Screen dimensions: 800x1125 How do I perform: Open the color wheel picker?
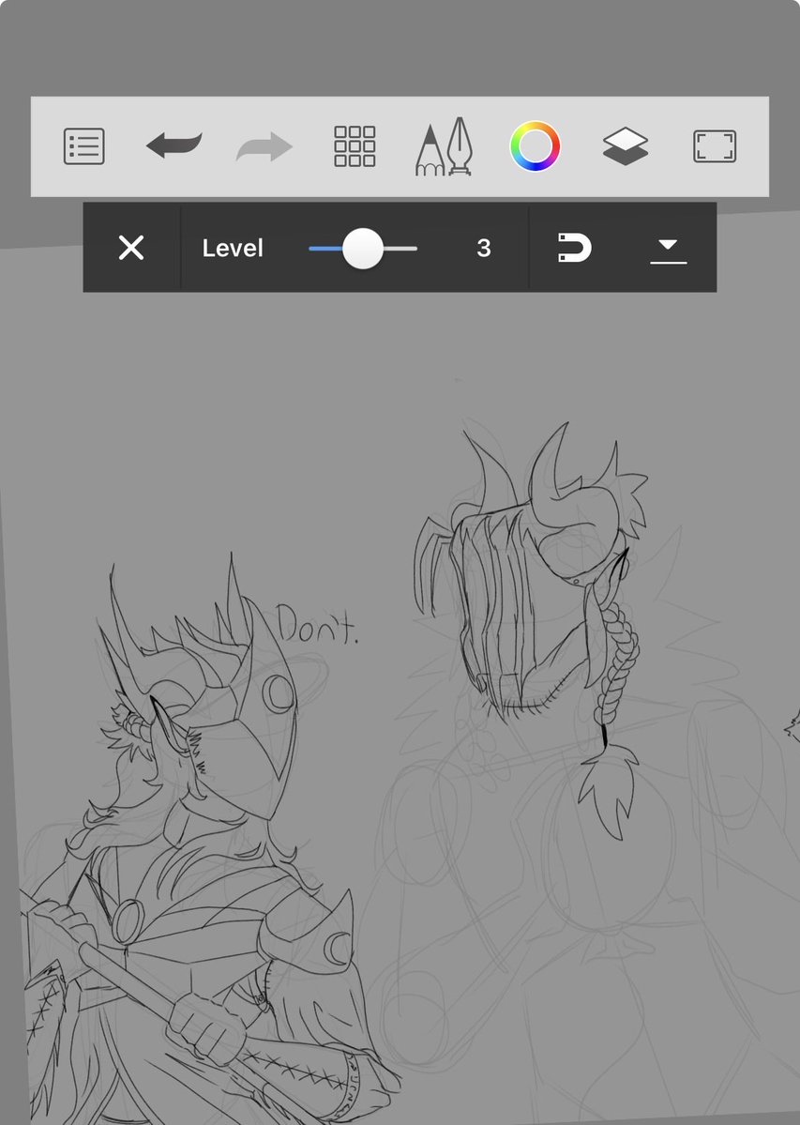tap(535, 146)
